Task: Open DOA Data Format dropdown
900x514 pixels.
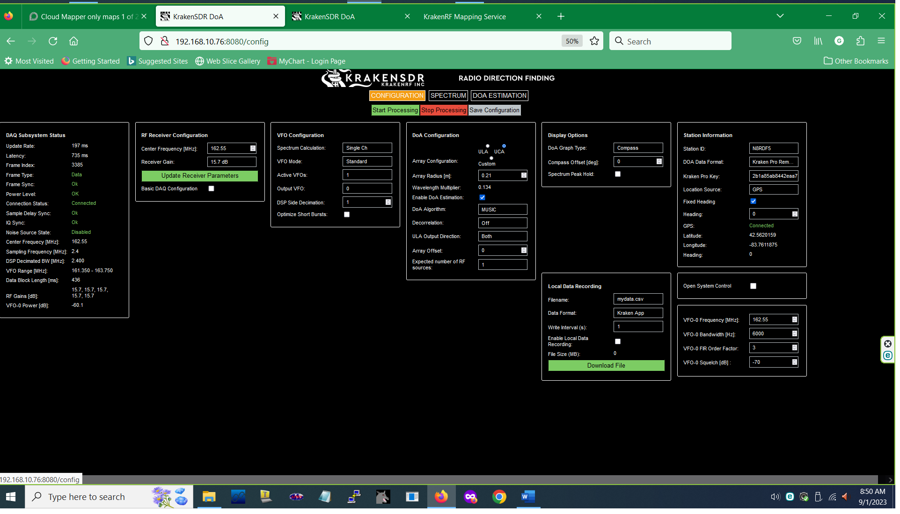Action: 774,162
